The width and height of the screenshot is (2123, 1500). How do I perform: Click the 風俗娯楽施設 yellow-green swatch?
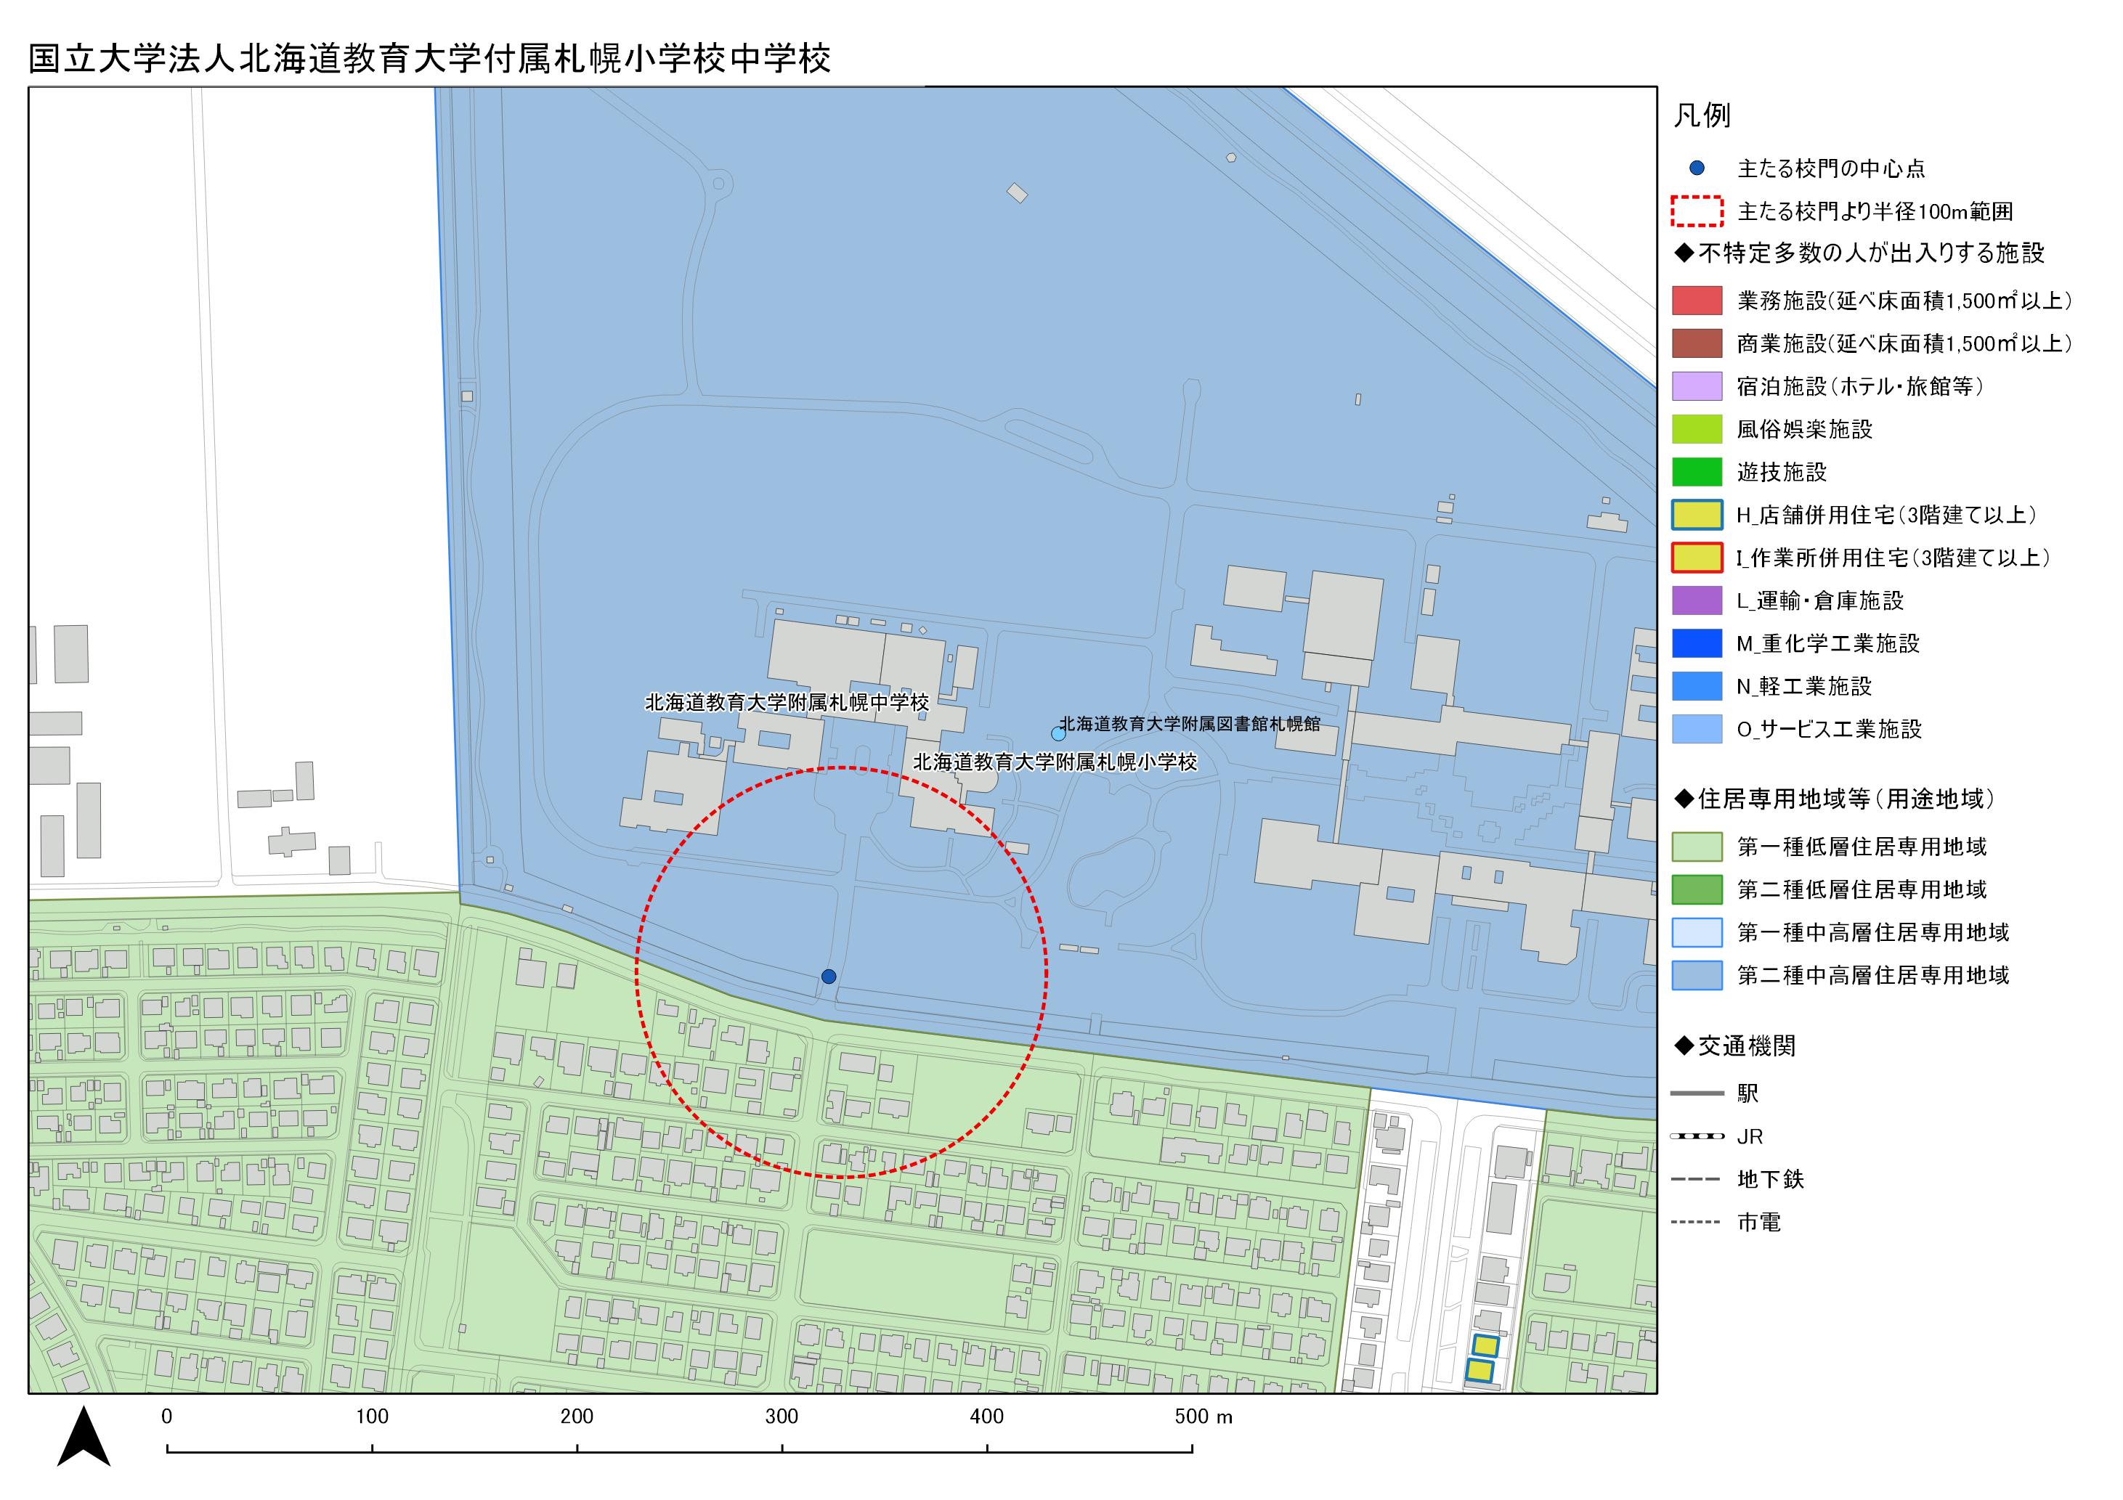(1697, 429)
